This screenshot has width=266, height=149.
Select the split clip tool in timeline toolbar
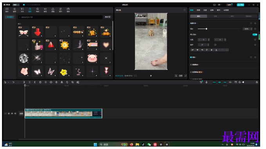[24, 82]
